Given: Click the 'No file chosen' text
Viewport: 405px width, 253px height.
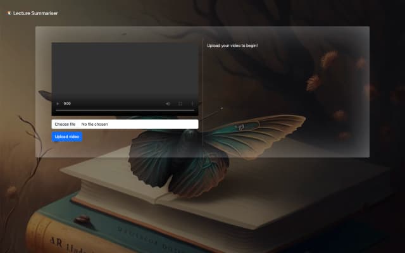Looking at the screenshot, I should [x=94, y=124].
